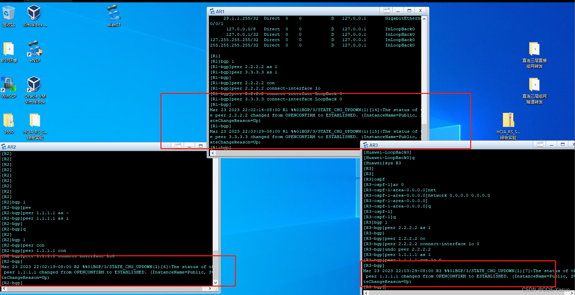575x295 pixels.
Task: Click the AR2 horizontal scrollbar track
Action: [x=104, y=289]
